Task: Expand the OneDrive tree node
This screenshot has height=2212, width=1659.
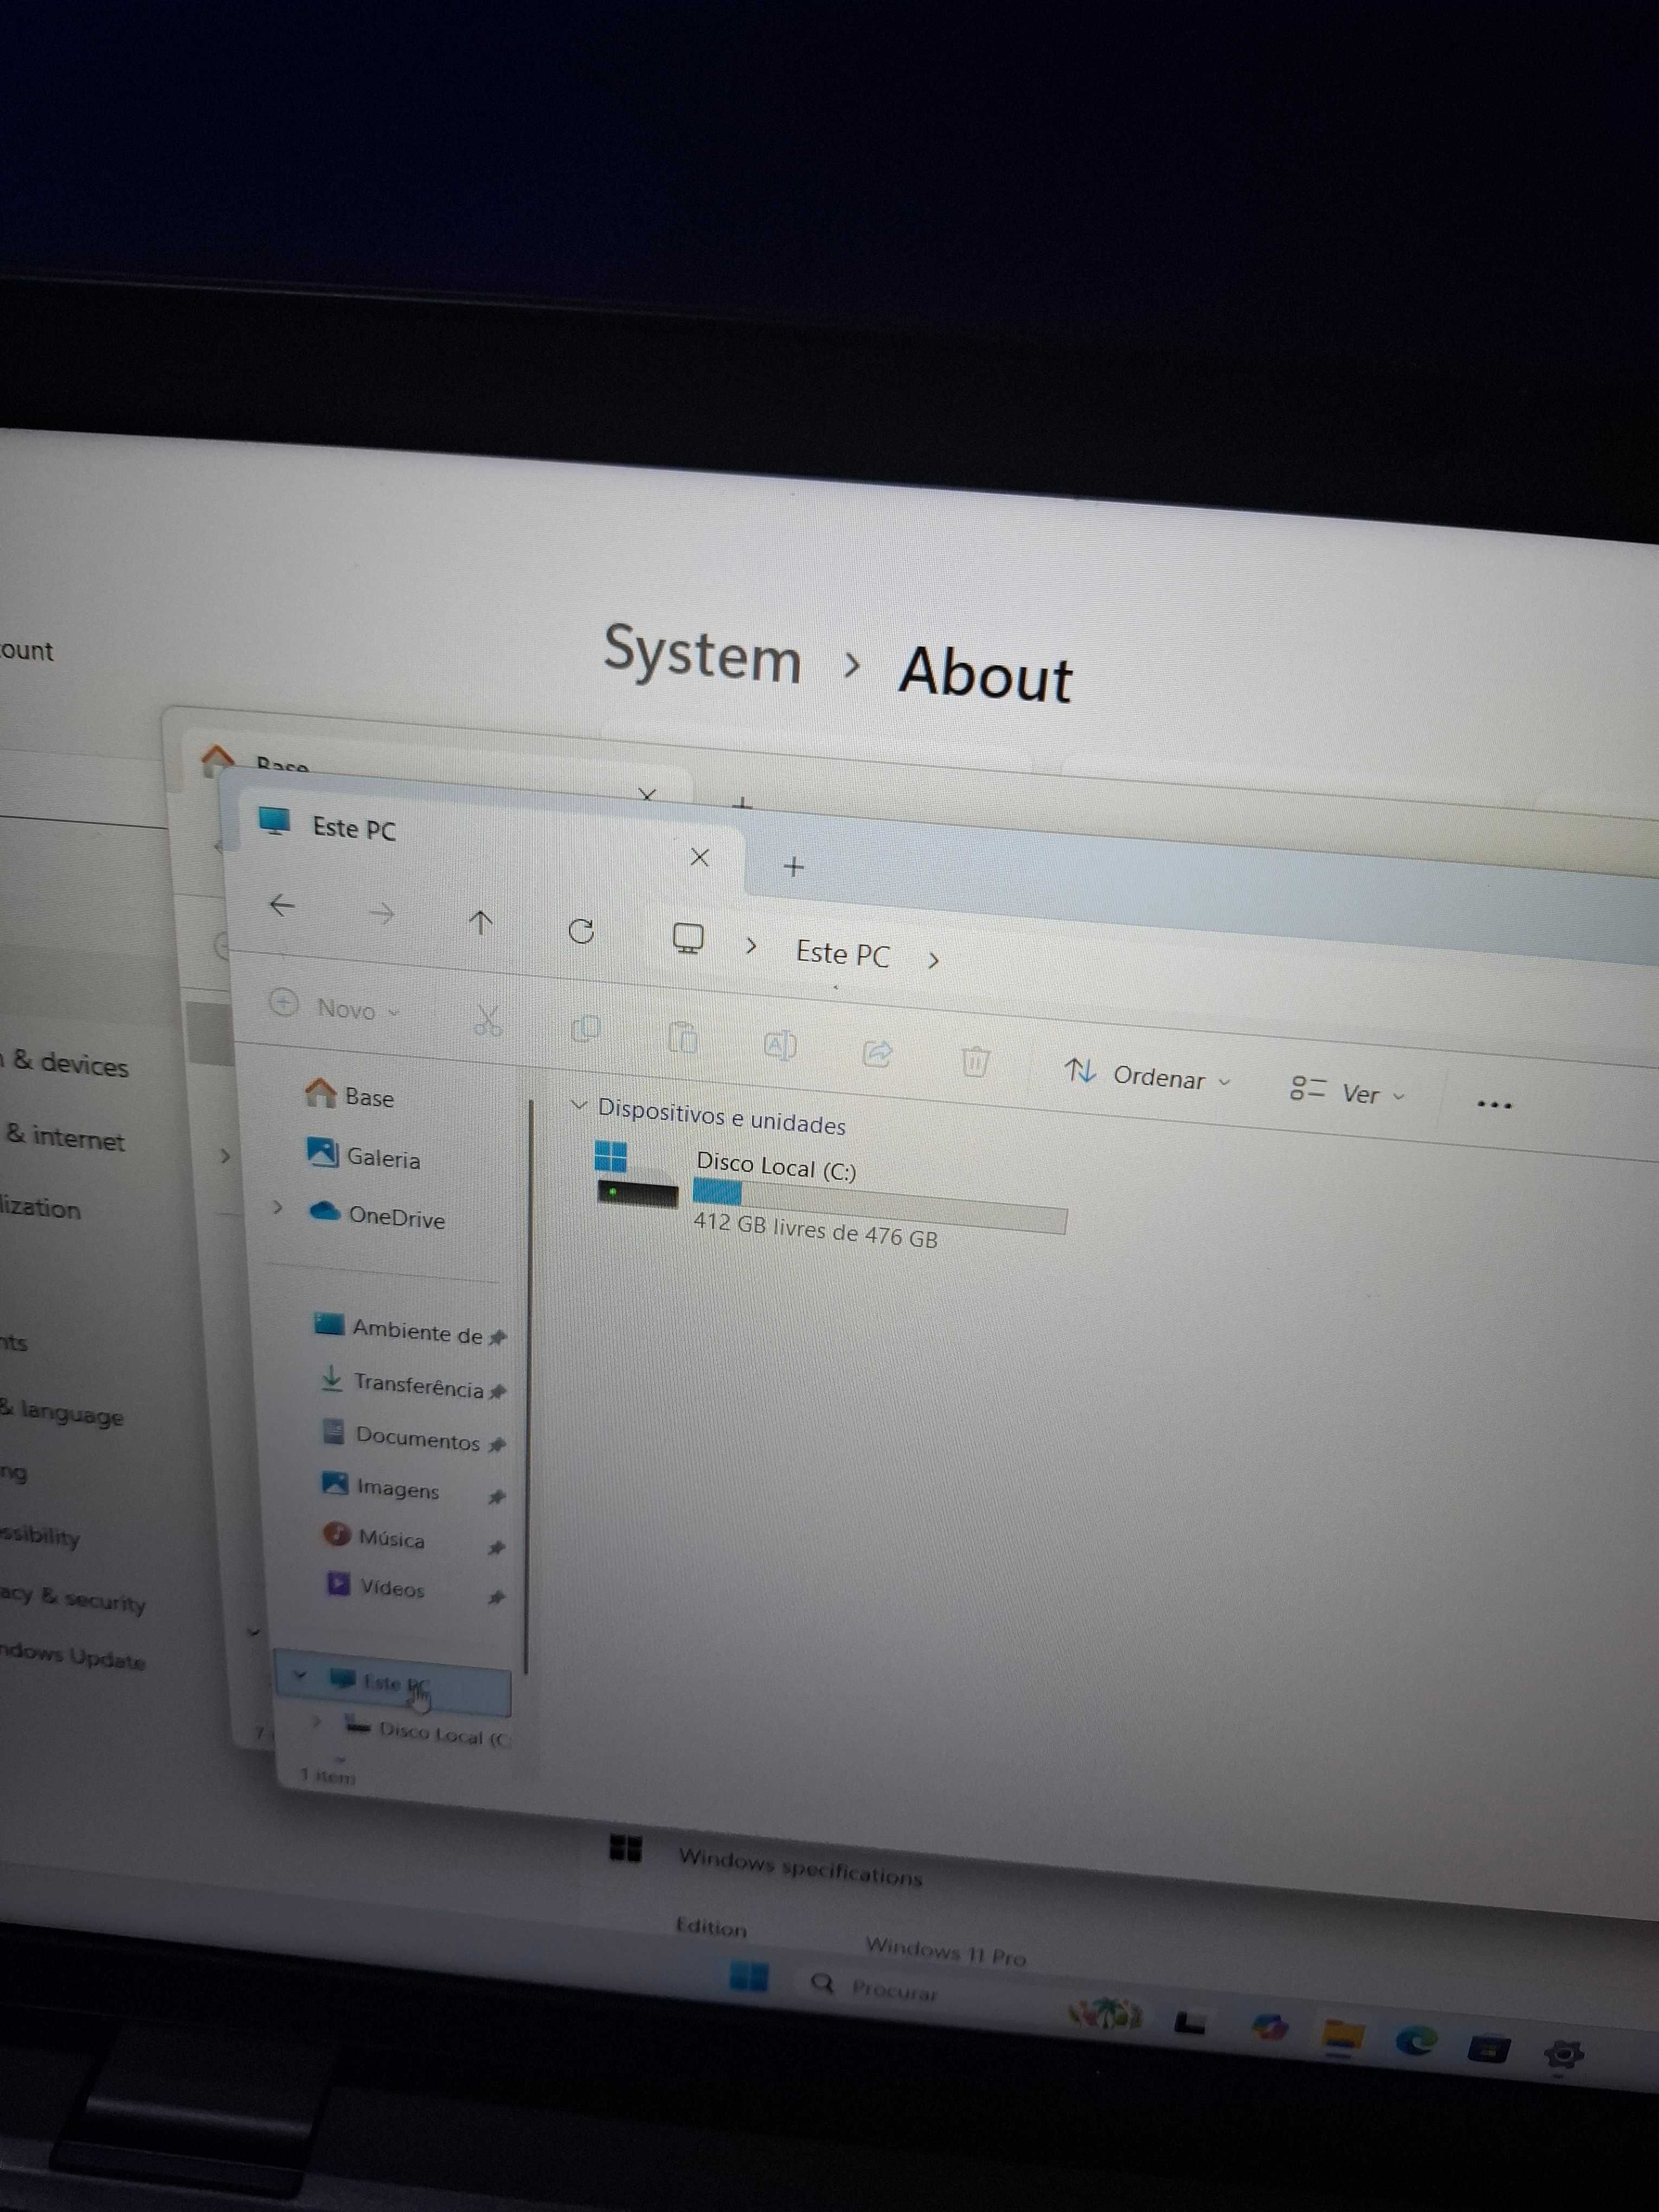Action: coord(277,1207)
